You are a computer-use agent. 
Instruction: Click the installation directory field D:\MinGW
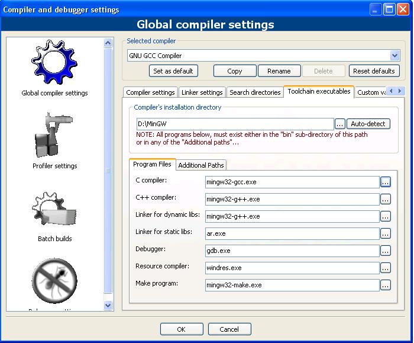[x=235, y=124]
